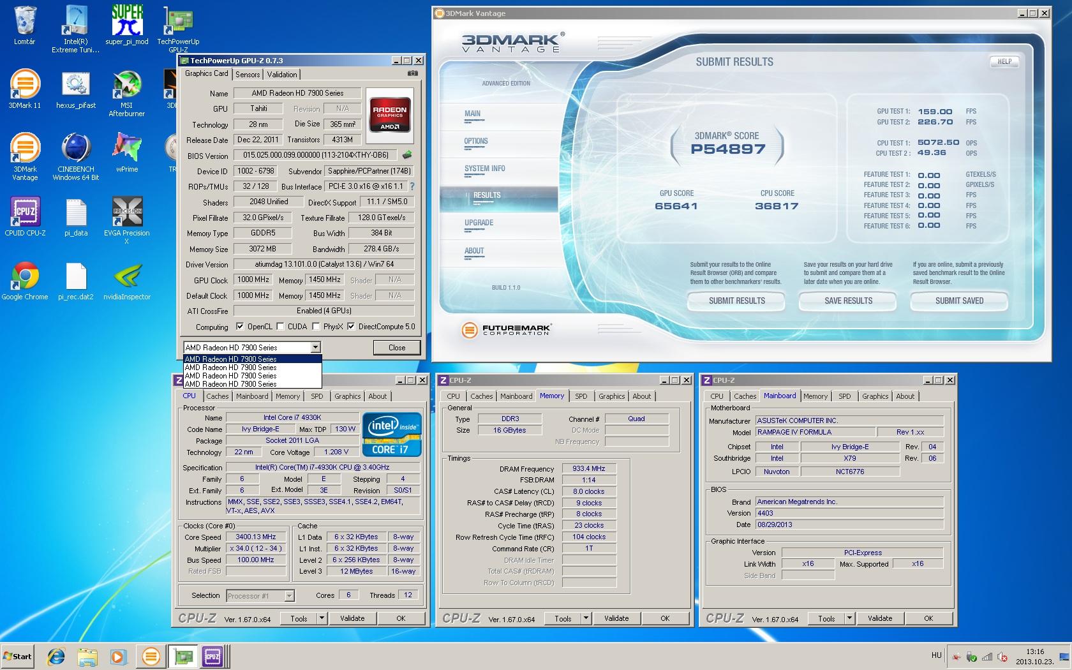Image resolution: width=1072 pixels, height=670 pixels.
Task: Open Caches tab in left CPU-Z window
Action: [217, 396]
